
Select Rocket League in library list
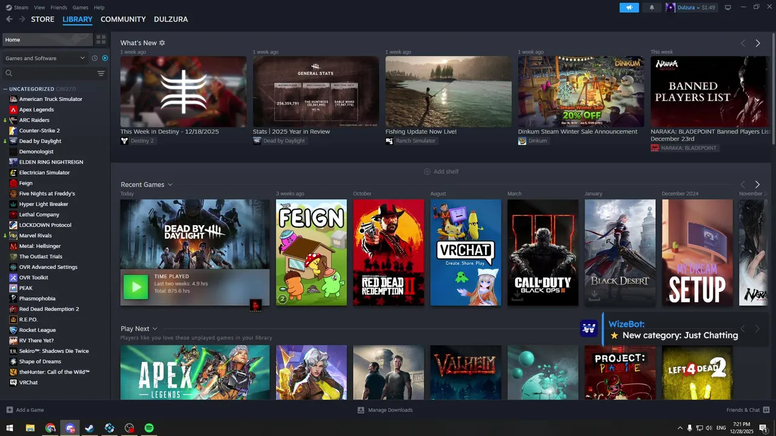[x=37, y=330]
